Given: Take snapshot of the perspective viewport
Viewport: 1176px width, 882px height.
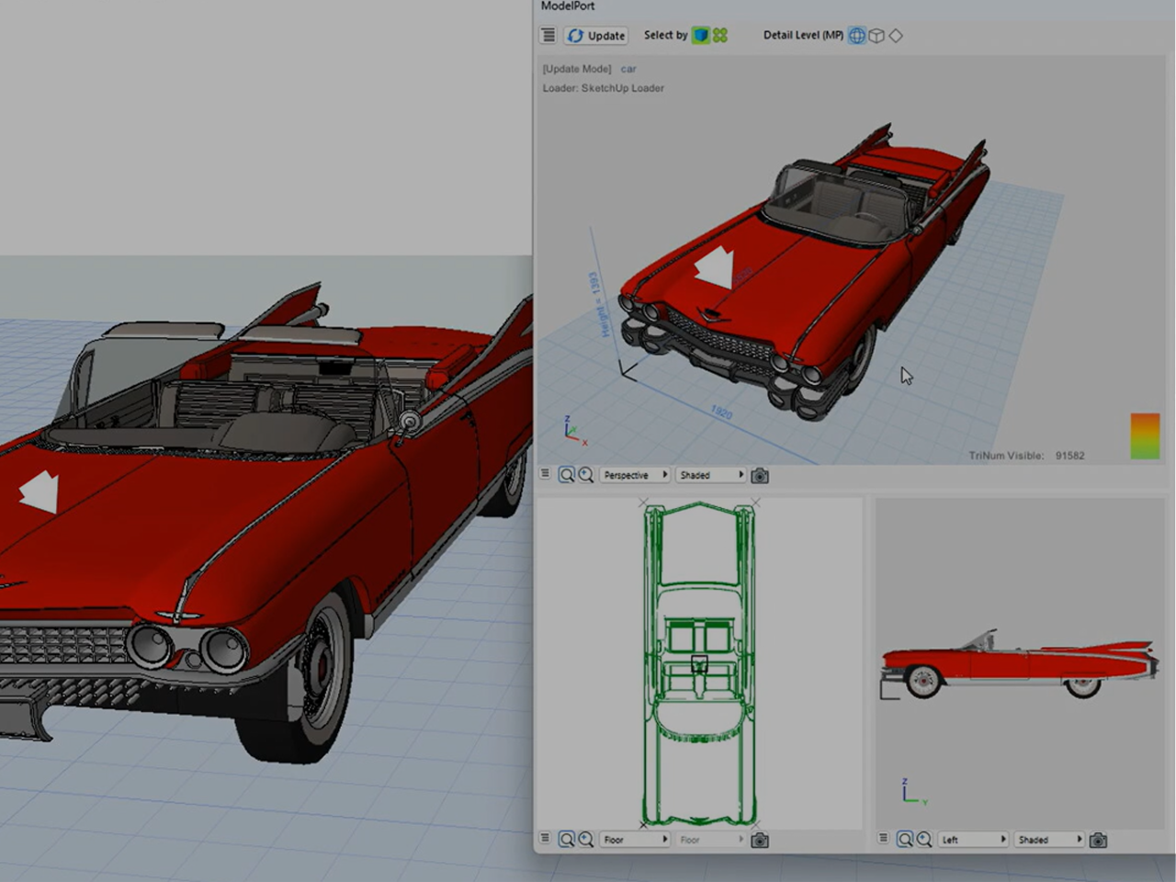Looking at the screenshot, I should 760,475.
